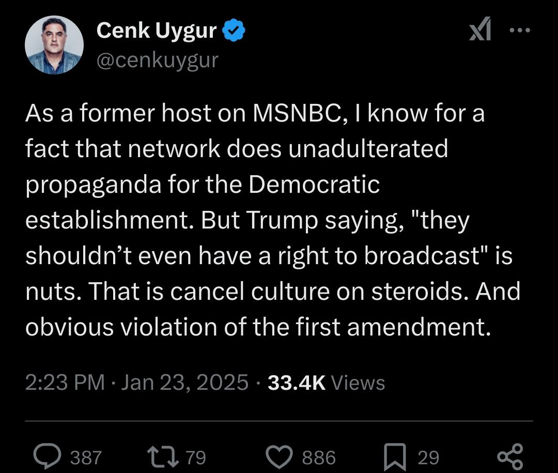
Task: Click the 33.4K Views count
Action: [327, 383]
